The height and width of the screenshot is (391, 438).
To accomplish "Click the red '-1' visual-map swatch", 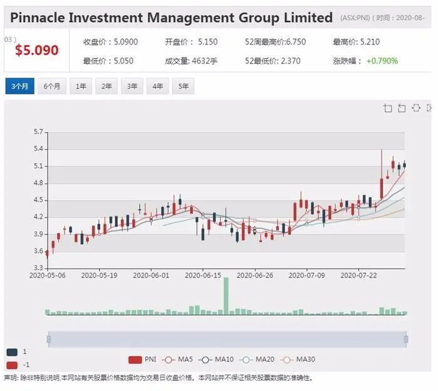I will [x=12, y=365].
